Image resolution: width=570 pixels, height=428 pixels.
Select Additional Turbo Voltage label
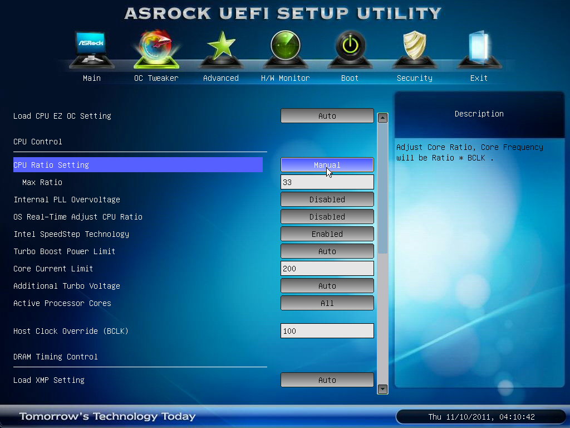[67, 286]
